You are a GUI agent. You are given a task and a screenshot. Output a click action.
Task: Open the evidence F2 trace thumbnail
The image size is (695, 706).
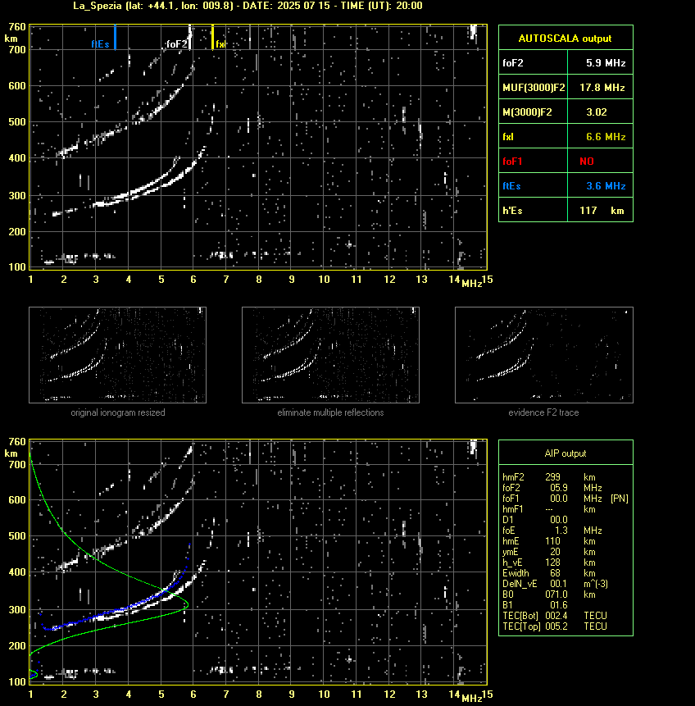543,355
